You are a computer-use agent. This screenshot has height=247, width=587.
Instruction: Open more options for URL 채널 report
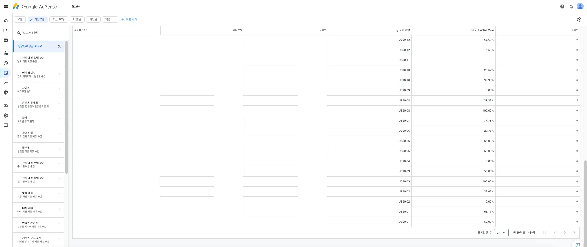59,210
